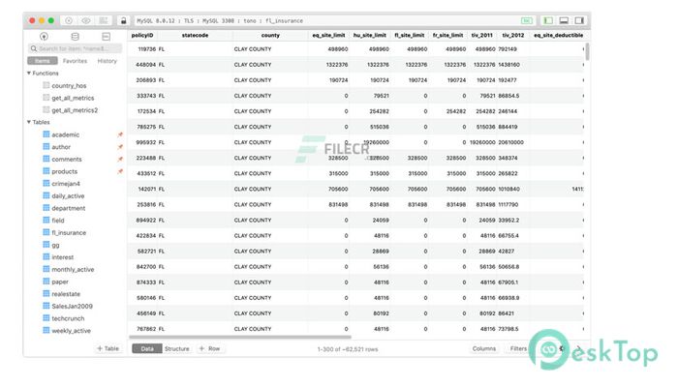Image resolution: width=678 pixels, height=387 pixels.
Task: Select the cell with policyID 119736
Action: point(146,49)
